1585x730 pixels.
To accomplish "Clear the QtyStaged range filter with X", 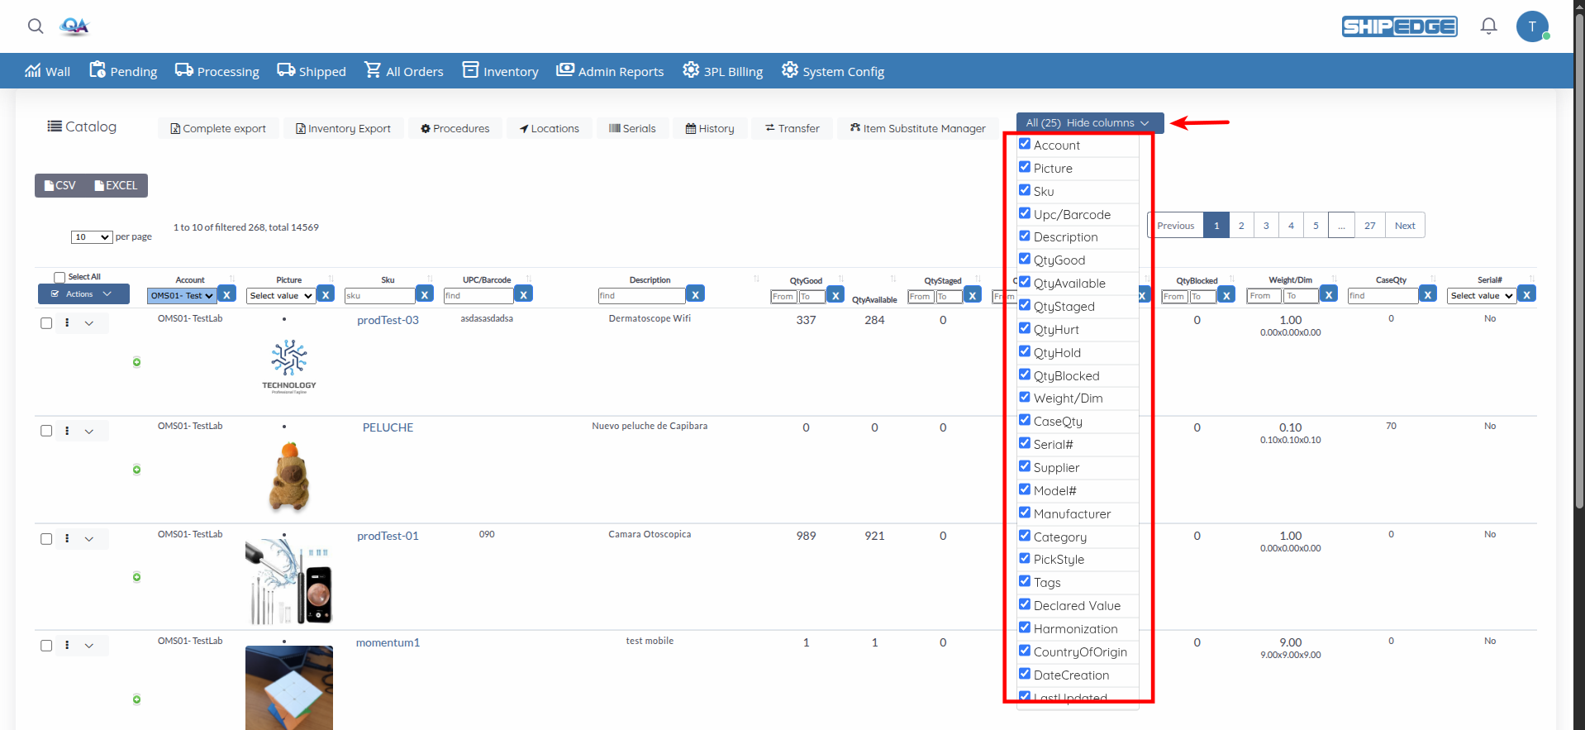I will pos(973,295).
